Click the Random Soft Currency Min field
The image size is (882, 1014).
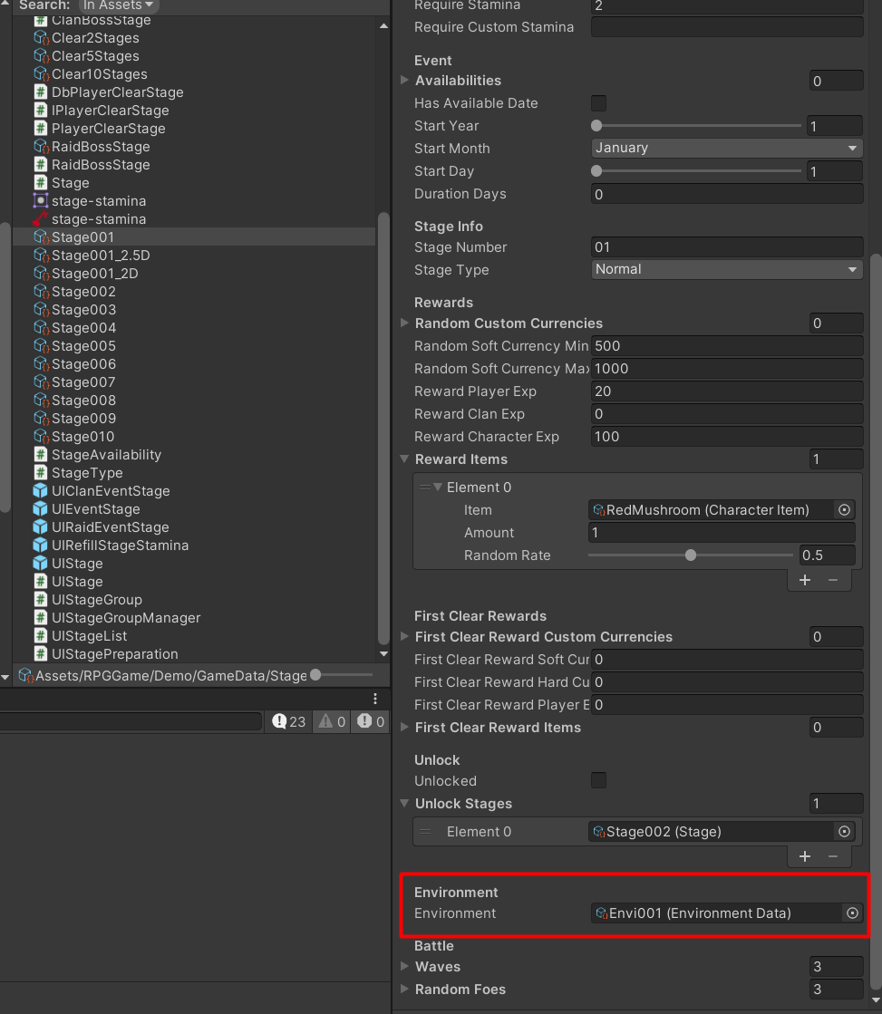[x=725, y=345]
